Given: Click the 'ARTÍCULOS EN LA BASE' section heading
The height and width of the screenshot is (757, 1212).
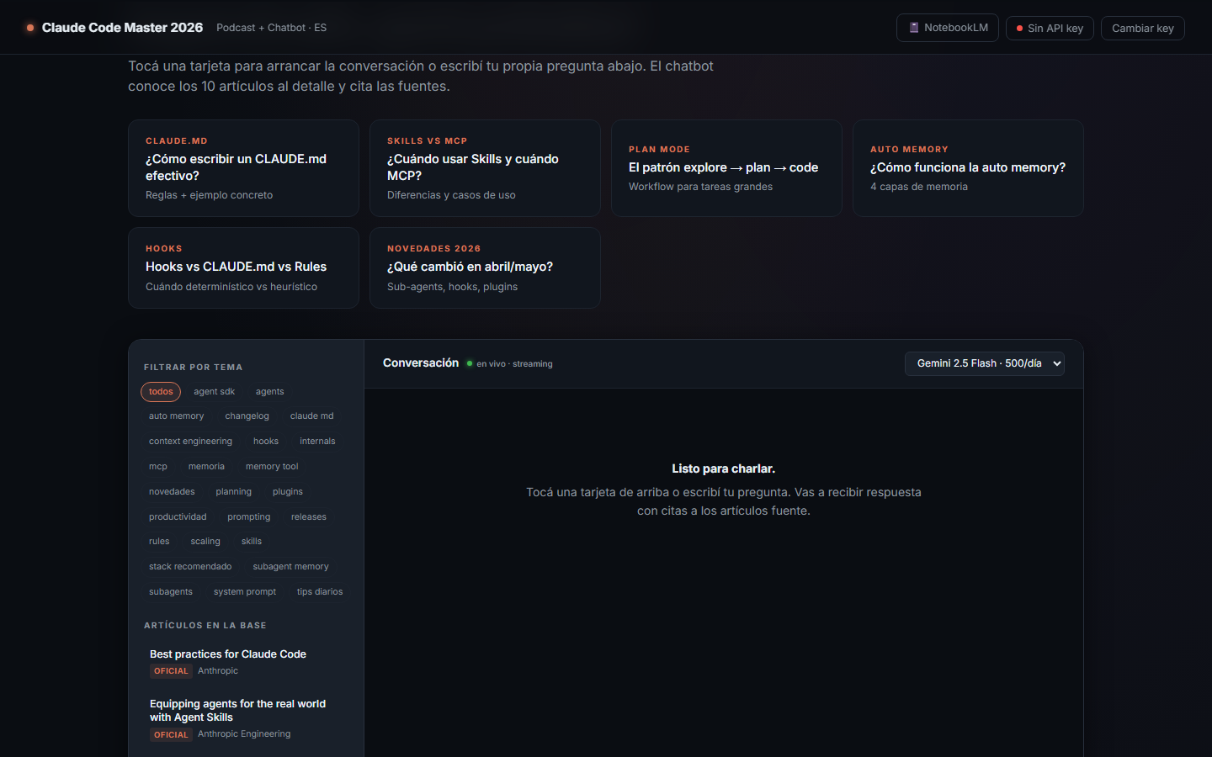Looking at the screenshot, I should (205, 626).
